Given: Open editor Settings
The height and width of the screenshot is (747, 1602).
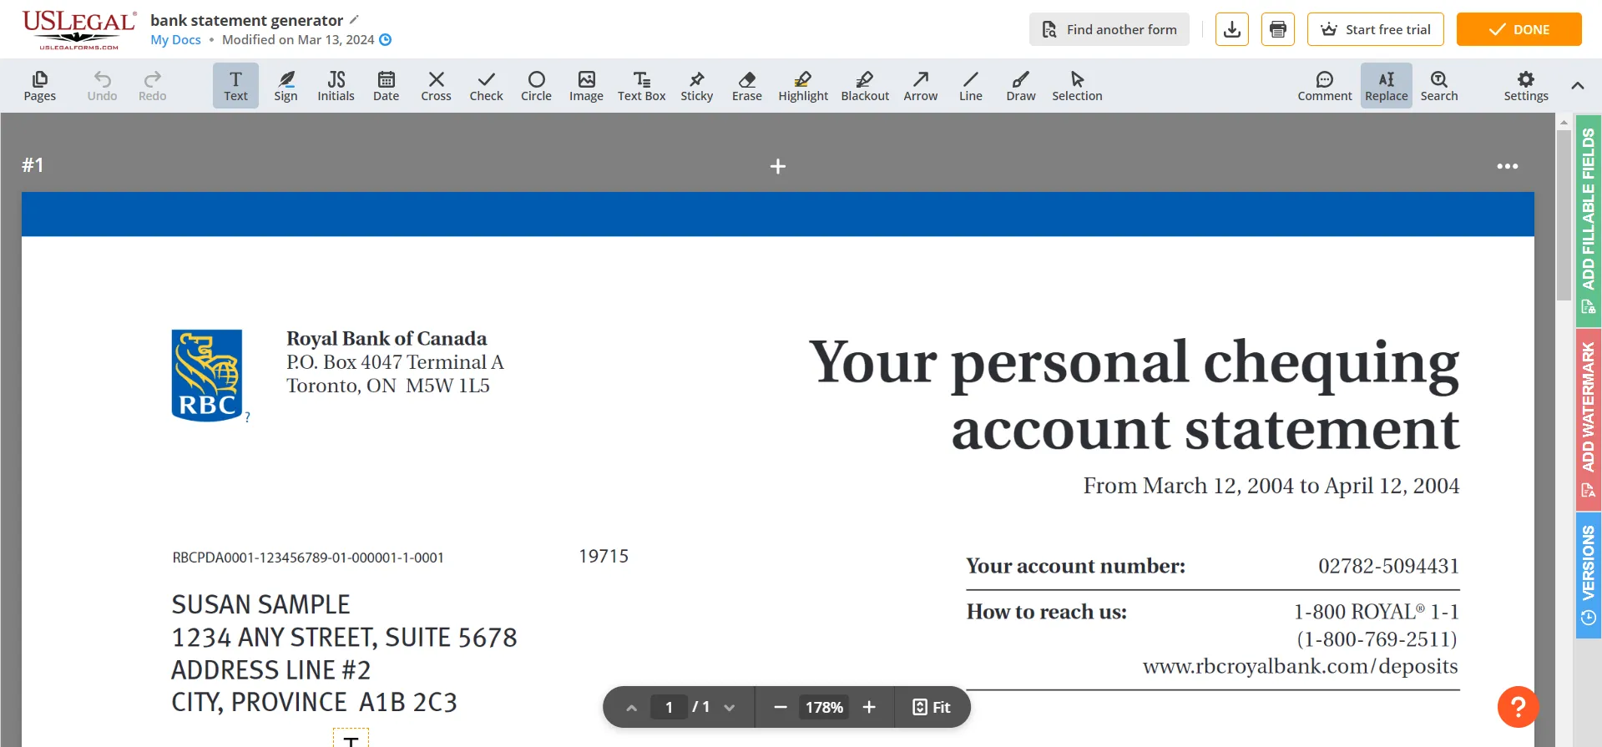Looking at the screenshot, I should click(1526, 86).
